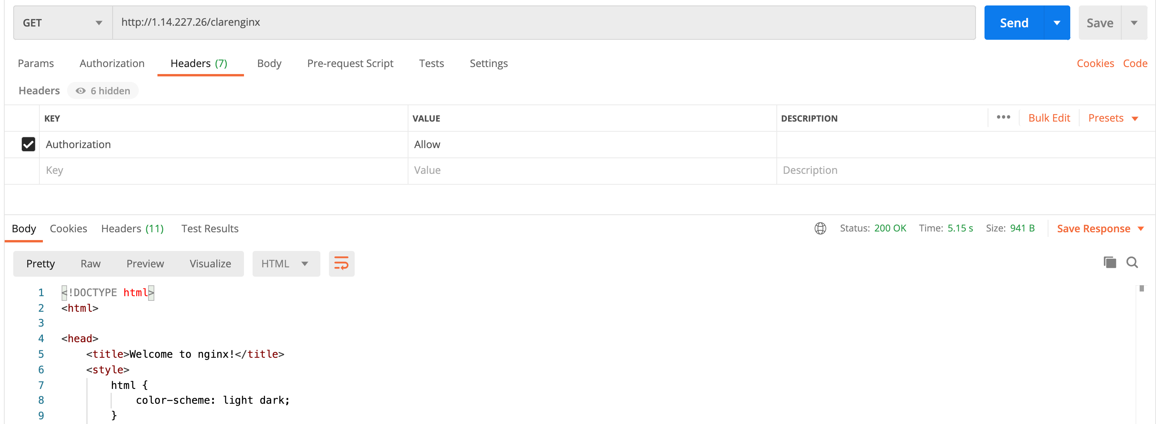Click the DOCTYPE html line

coord(108,293)
